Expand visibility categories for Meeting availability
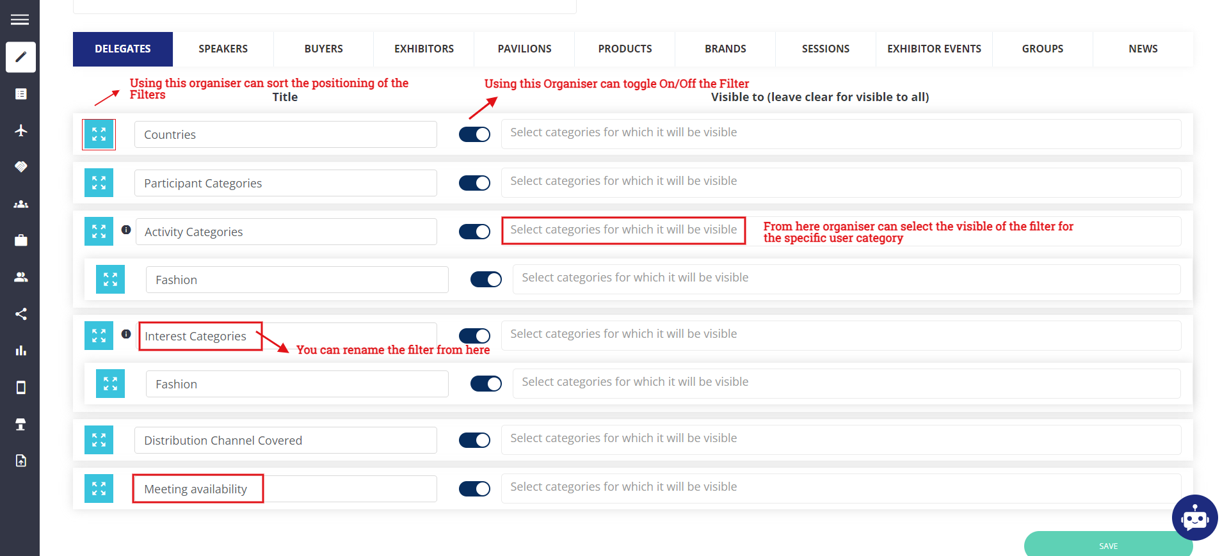 coord(840,488)
